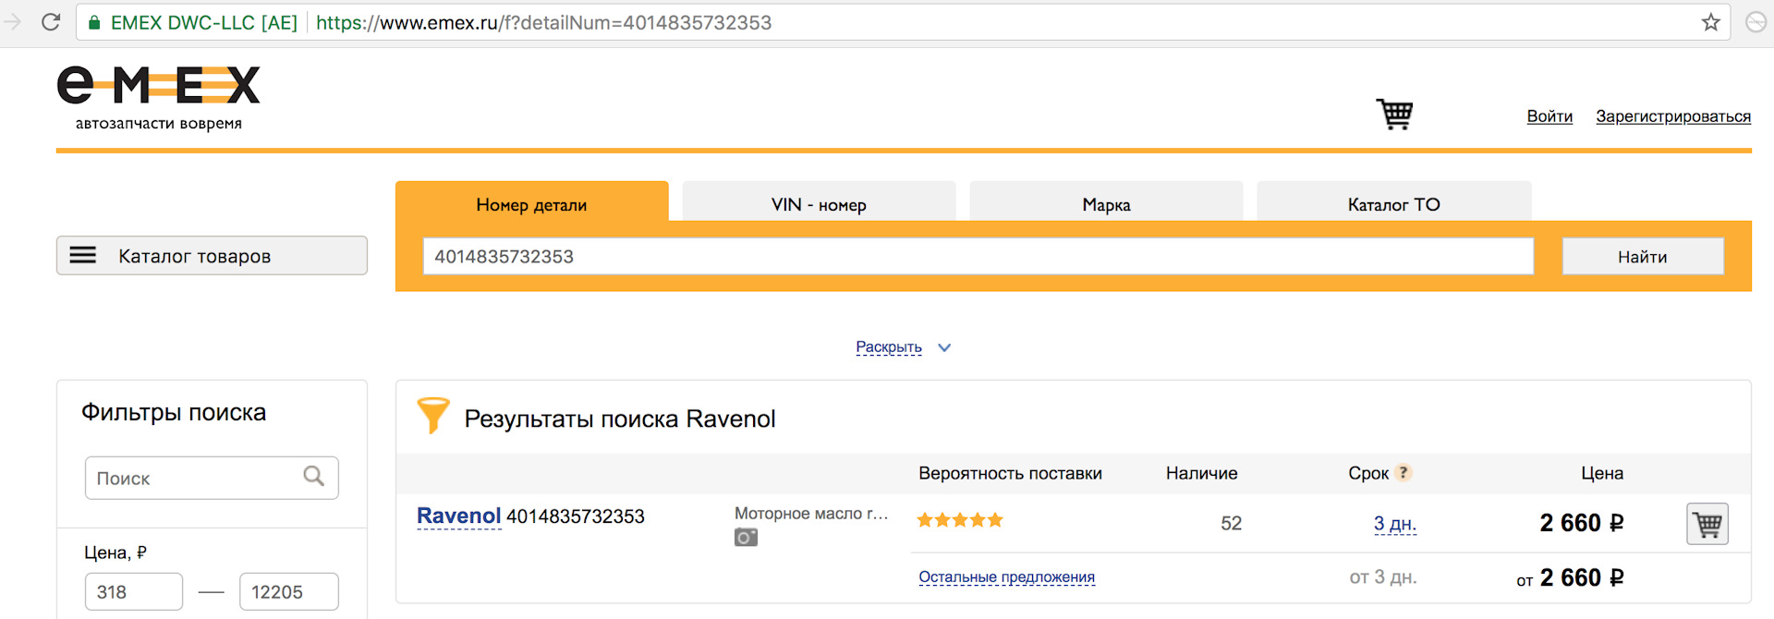Add Ravenol item to cart

tap(1707, 524)
